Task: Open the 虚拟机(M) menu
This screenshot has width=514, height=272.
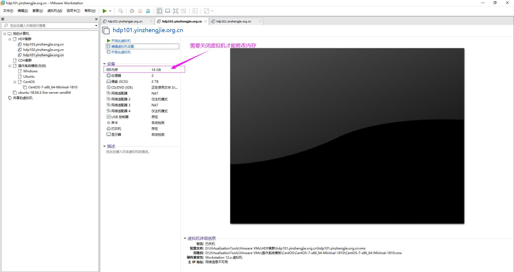Action: [x=55, y=11]
